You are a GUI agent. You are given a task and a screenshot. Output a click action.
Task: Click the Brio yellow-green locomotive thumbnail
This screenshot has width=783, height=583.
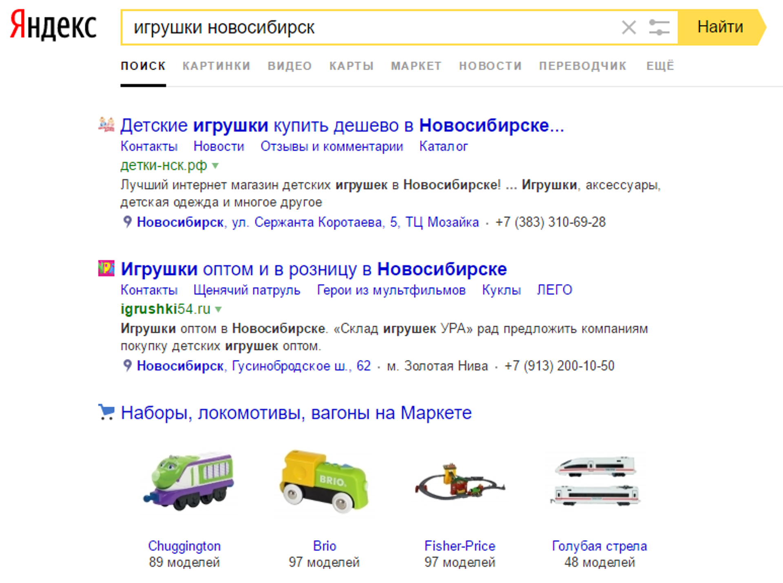tap(324, 481)
